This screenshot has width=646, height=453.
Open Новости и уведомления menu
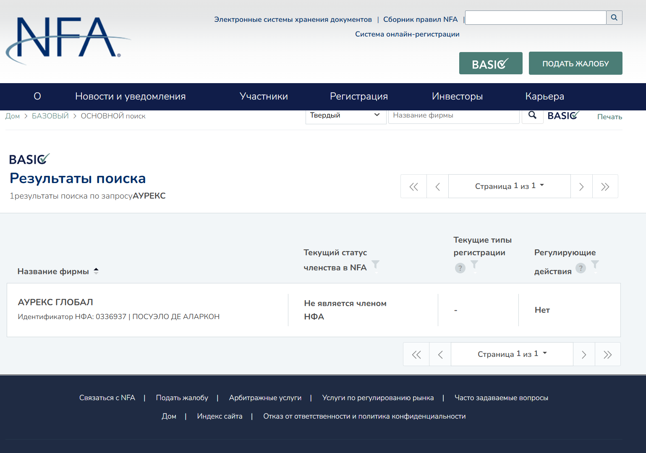click(131, 97)
